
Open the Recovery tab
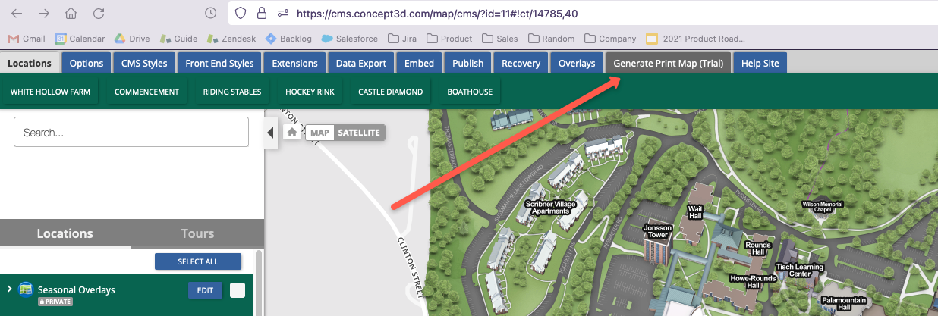coord(521,63)
